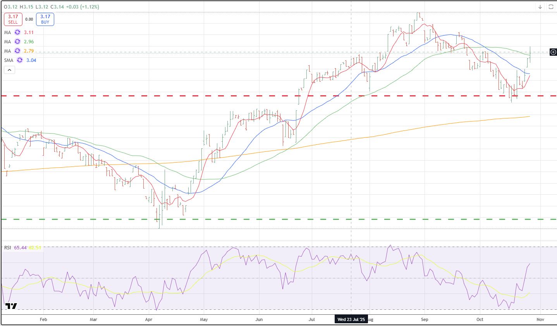Viewport: 557px width, 326px height.
Task: Click the May label on the time axis
Action: point(204,319)
